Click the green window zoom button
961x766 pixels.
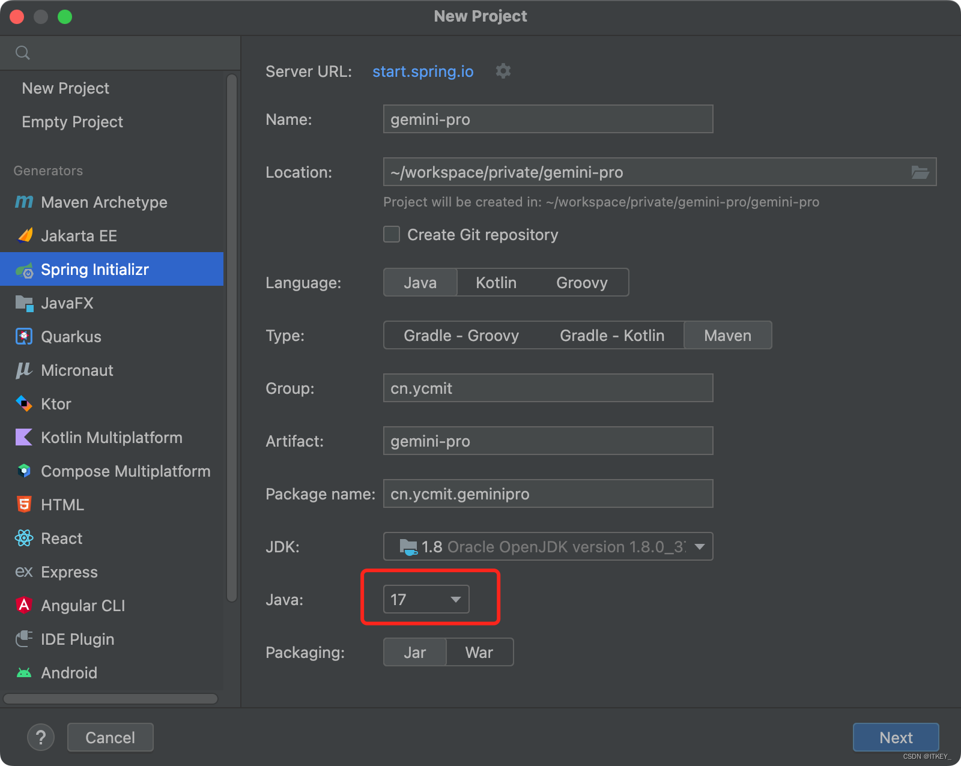pos(65,17)
